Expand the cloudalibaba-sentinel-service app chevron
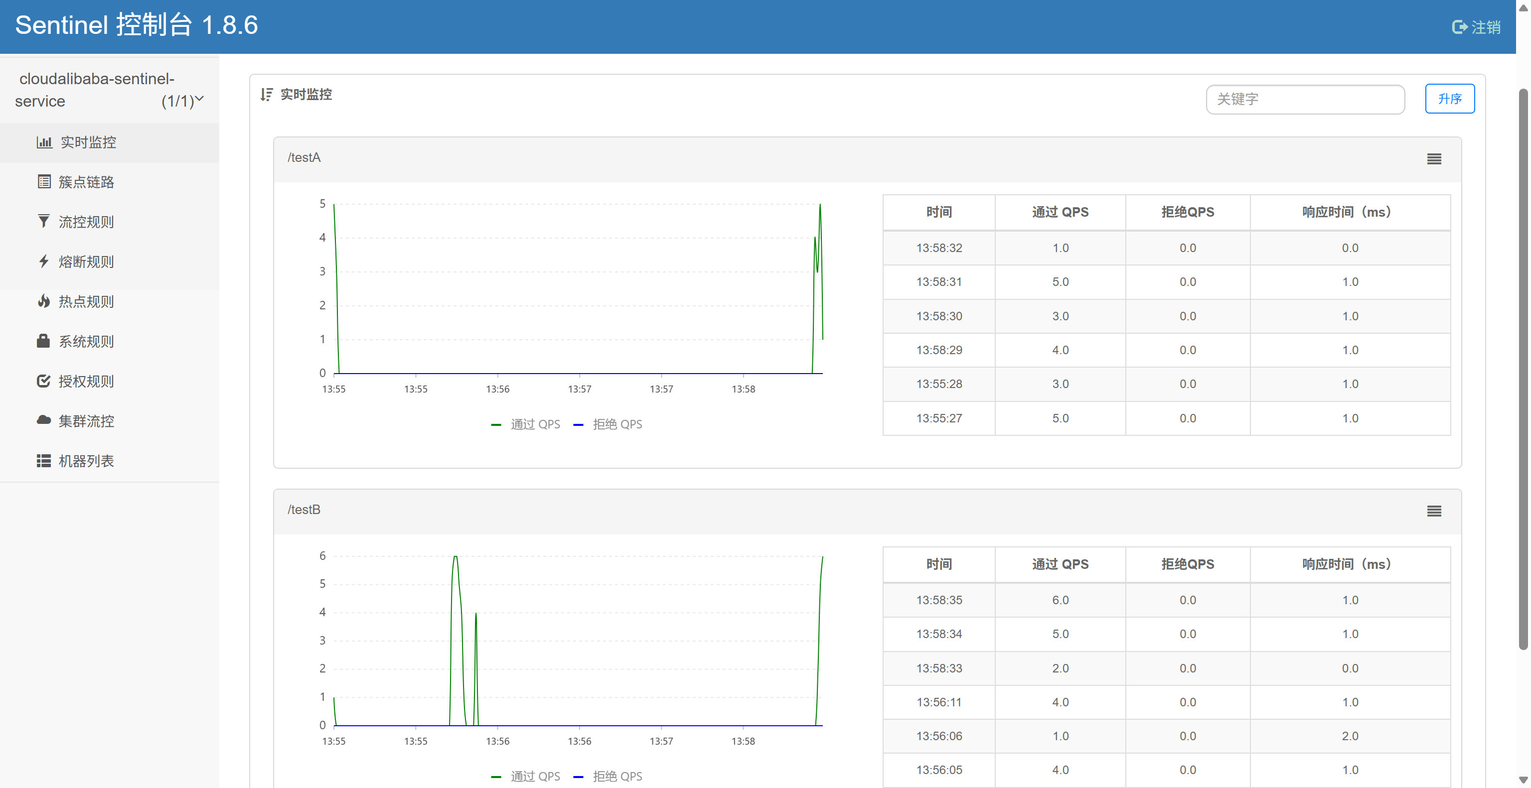The image size is (1531, 788). tap(200, 99)
